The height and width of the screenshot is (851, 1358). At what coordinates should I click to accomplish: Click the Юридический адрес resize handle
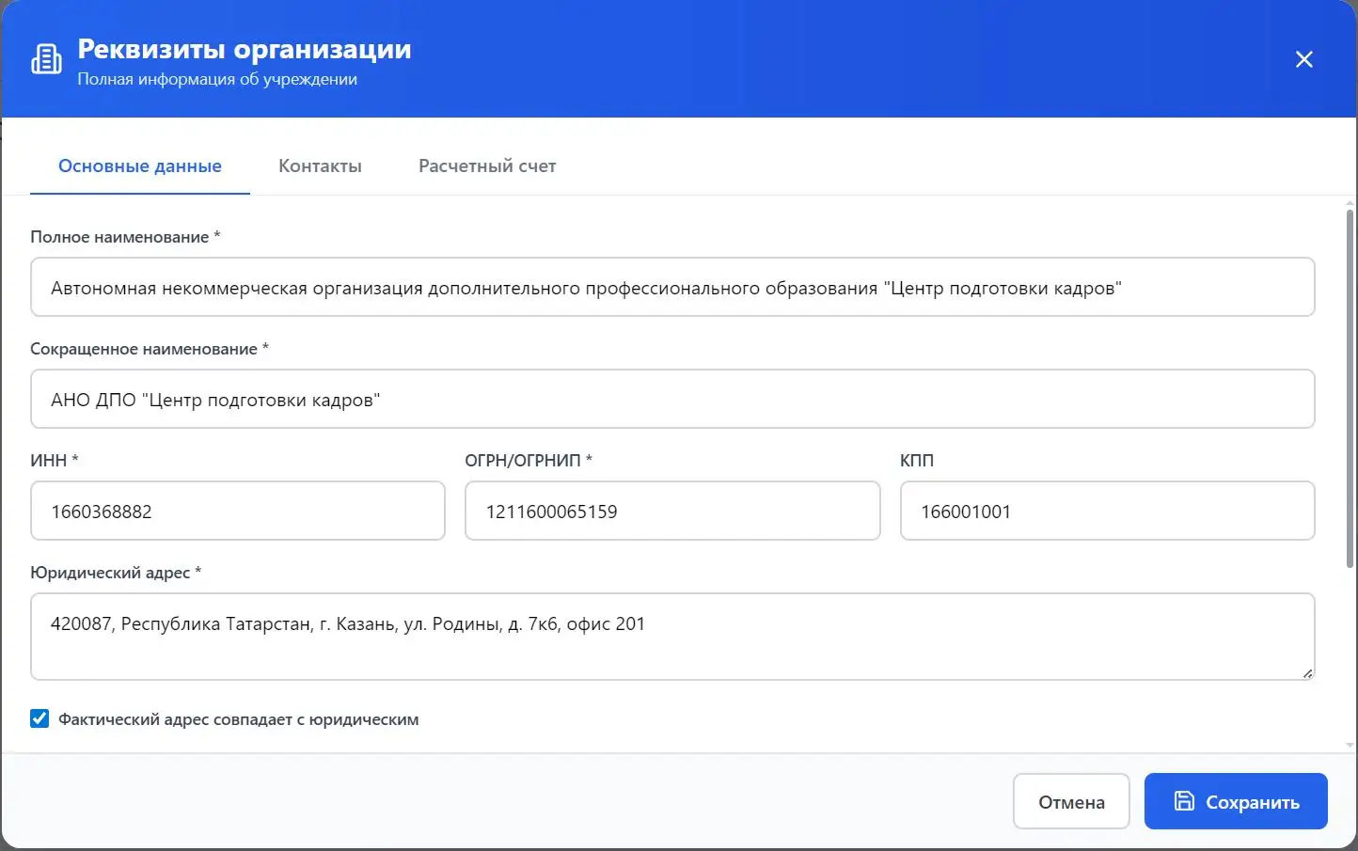(x=1307, y=673)
